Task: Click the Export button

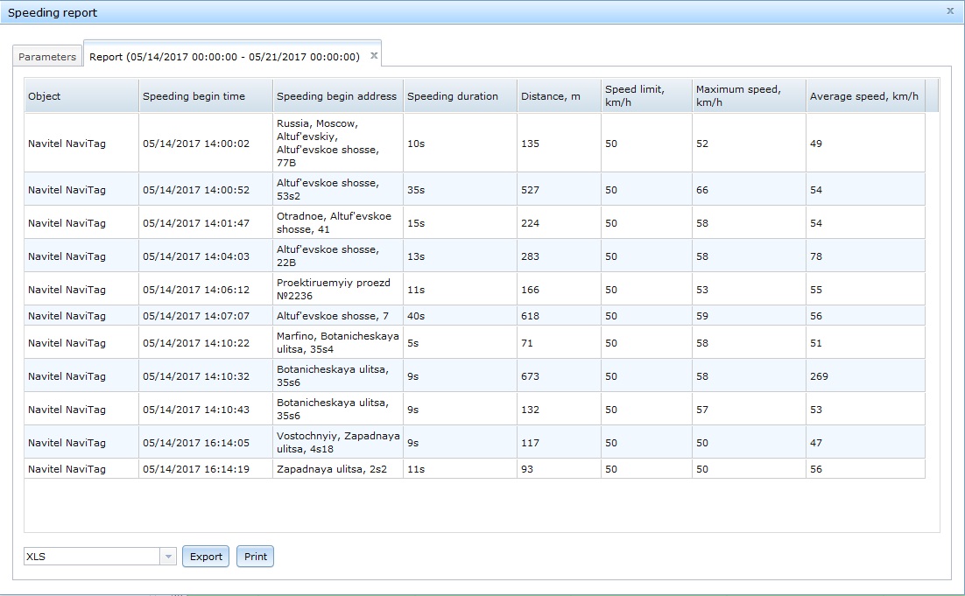Action: [x=206, y=557]
